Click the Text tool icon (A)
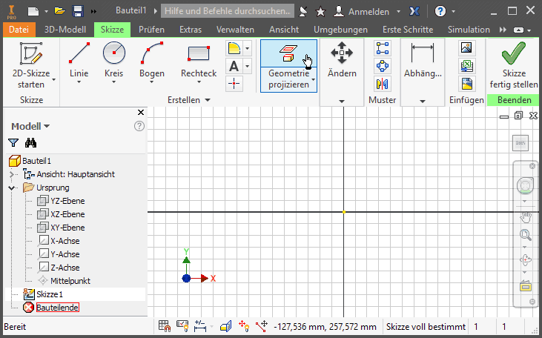 click(234, 65)
